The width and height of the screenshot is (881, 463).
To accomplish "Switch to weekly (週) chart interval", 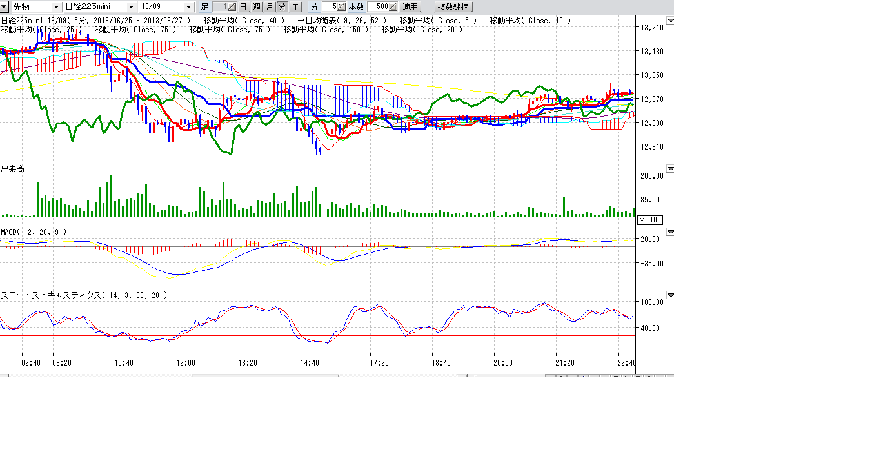I will [x=256, y=7].
